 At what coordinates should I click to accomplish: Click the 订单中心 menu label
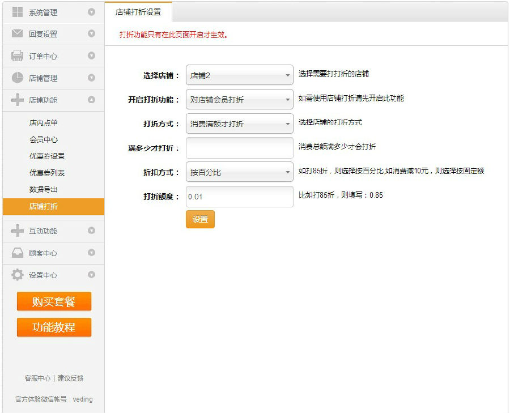(x=43, y=56)
